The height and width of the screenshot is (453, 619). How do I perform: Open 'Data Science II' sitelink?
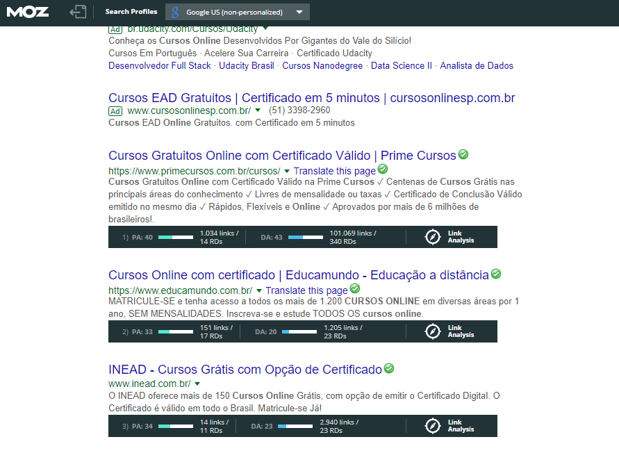(401, 65)
